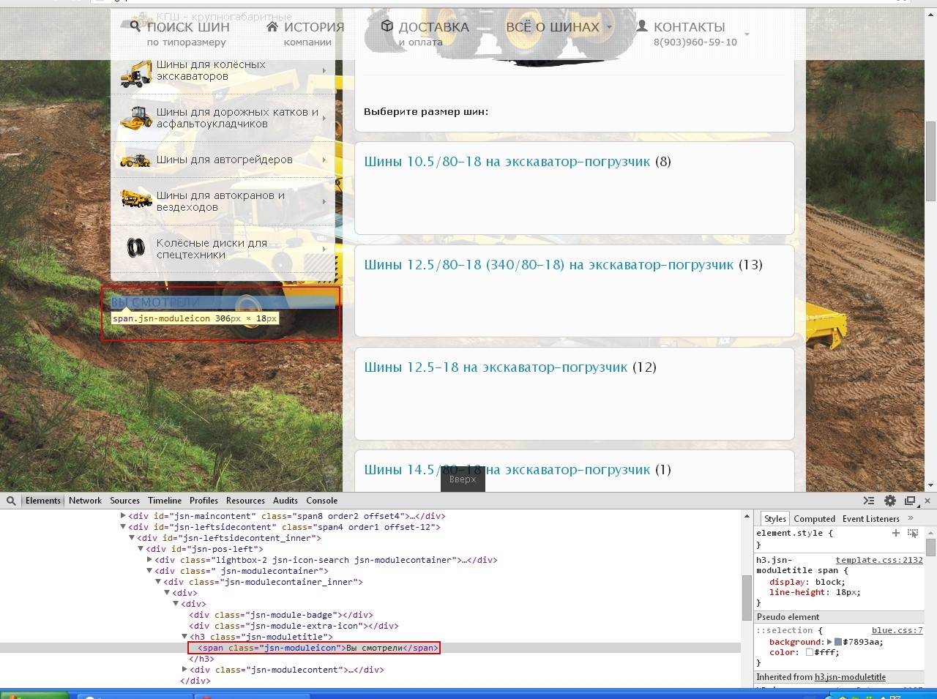Image resolution: width=937 pixels, height=699 pixels.
Task: Click the wheel disc icon in sidebar
Action: tap(136, 248)
